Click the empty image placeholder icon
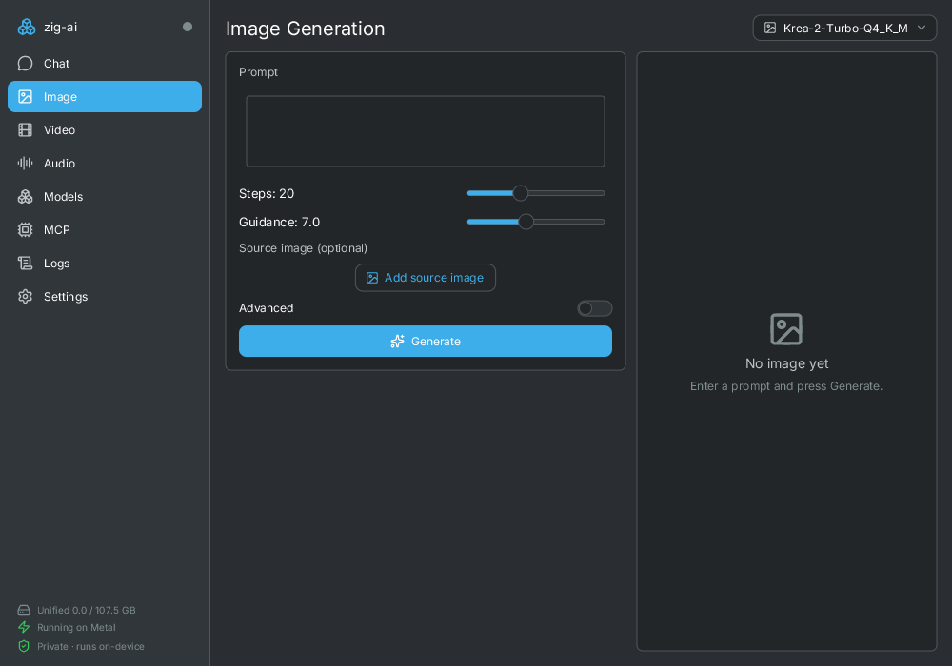Screen dimensions: 952x666 786,329
